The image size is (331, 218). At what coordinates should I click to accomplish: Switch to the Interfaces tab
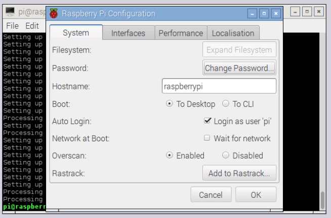point(129,33)
